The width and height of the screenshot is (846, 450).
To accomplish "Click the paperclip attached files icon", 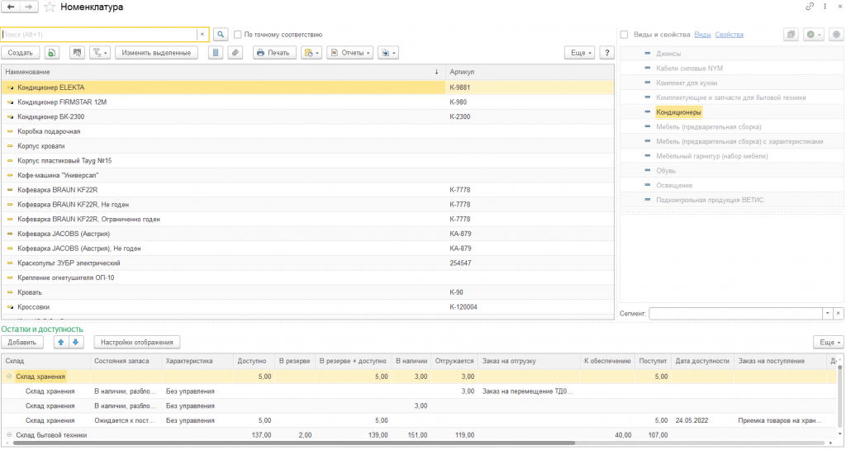I will [235, 53].
